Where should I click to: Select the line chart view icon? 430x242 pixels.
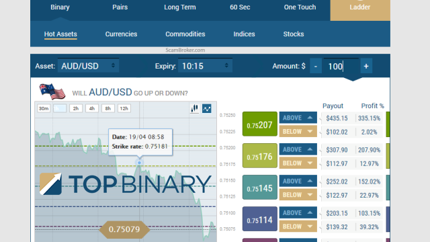[206, 109]
